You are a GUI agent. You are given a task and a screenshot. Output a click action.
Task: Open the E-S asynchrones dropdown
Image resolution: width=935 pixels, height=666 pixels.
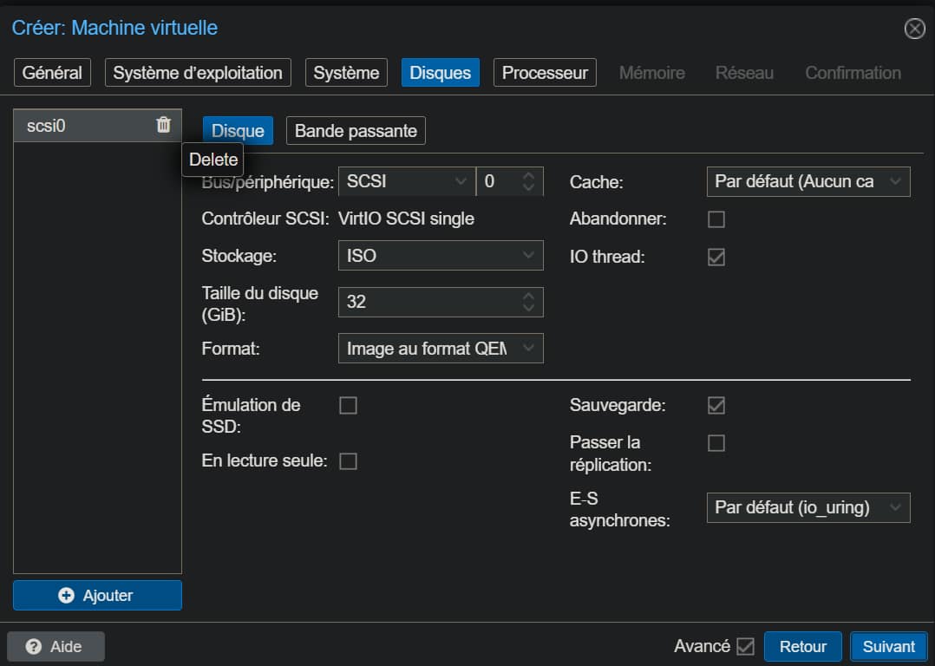807,507
